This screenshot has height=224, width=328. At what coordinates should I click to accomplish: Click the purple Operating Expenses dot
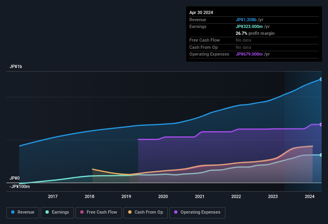coord(176,212)
